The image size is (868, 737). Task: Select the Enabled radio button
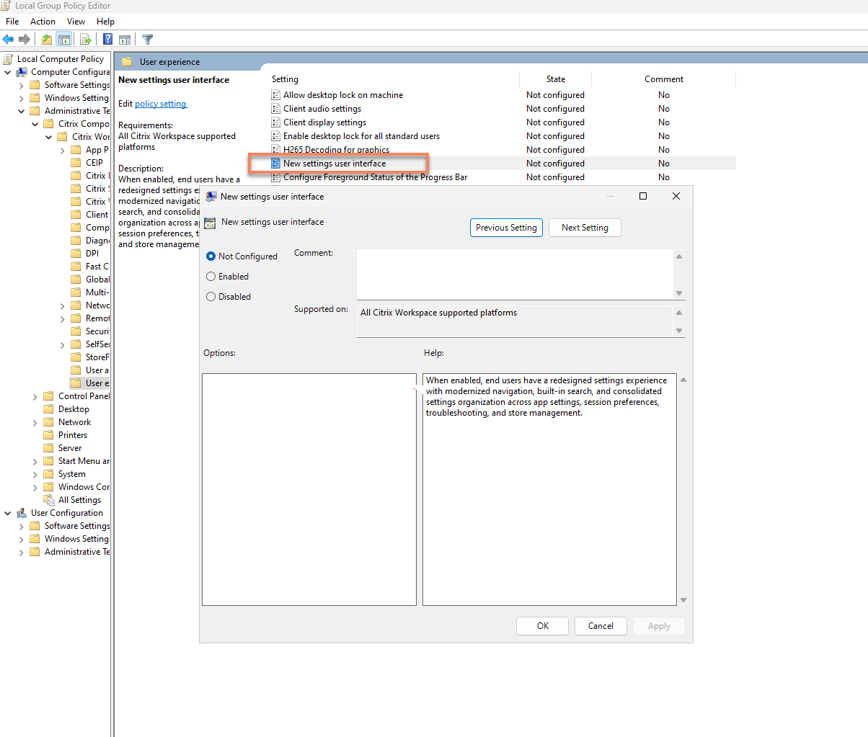[211, 277]
